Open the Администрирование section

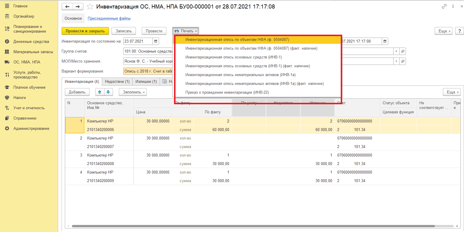[x=31, y=128]
